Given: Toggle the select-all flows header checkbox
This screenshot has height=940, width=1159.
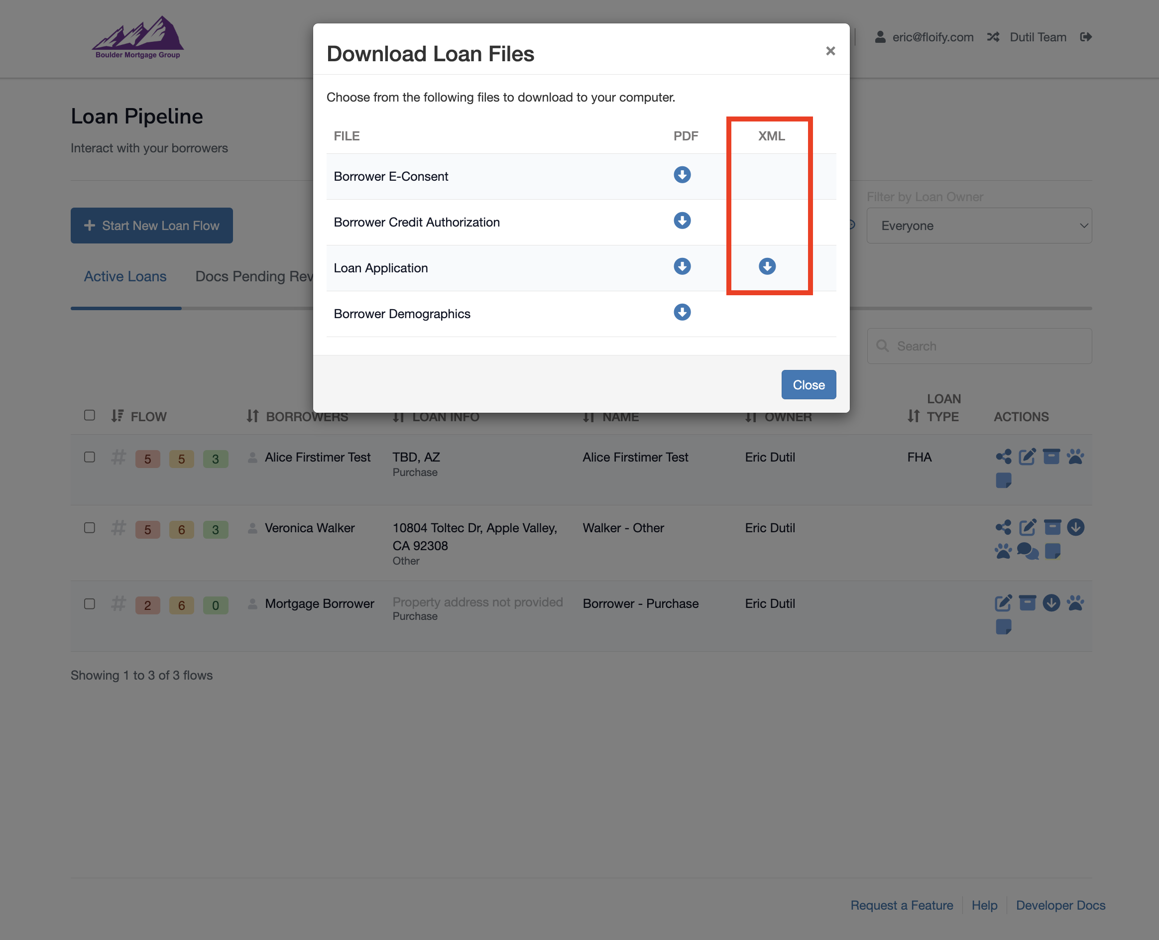Looking at the screenshot, I should 90,415.
